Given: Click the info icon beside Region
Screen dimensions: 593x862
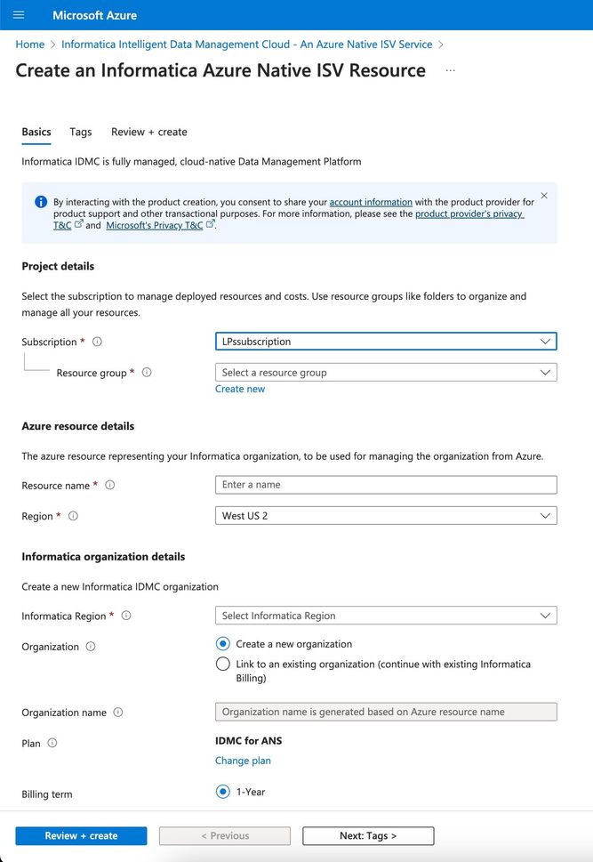Looking at the screenshot, I should click(73, 516).
